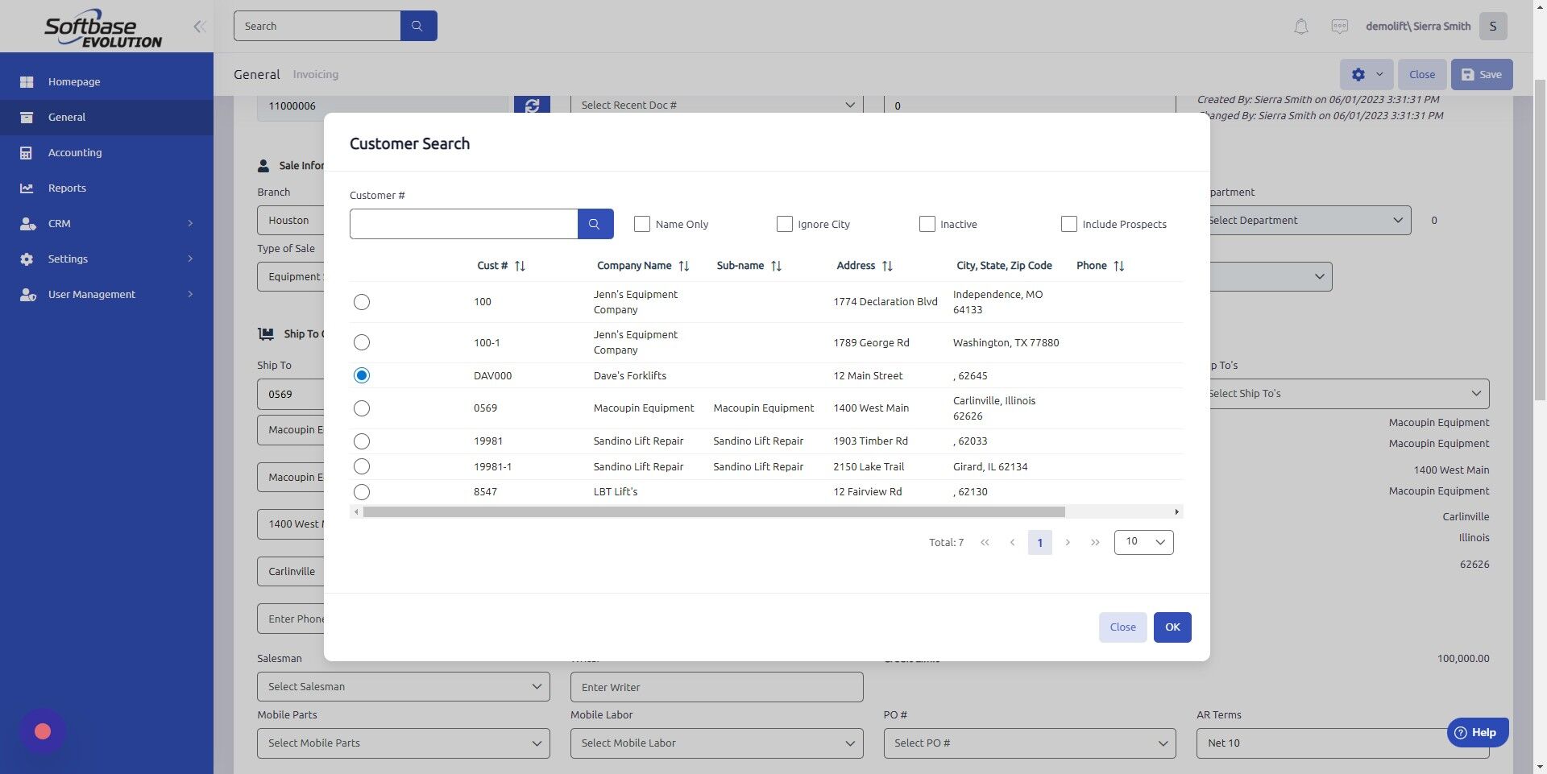Focus the Enter Writer field

click(x=716, y=687)
